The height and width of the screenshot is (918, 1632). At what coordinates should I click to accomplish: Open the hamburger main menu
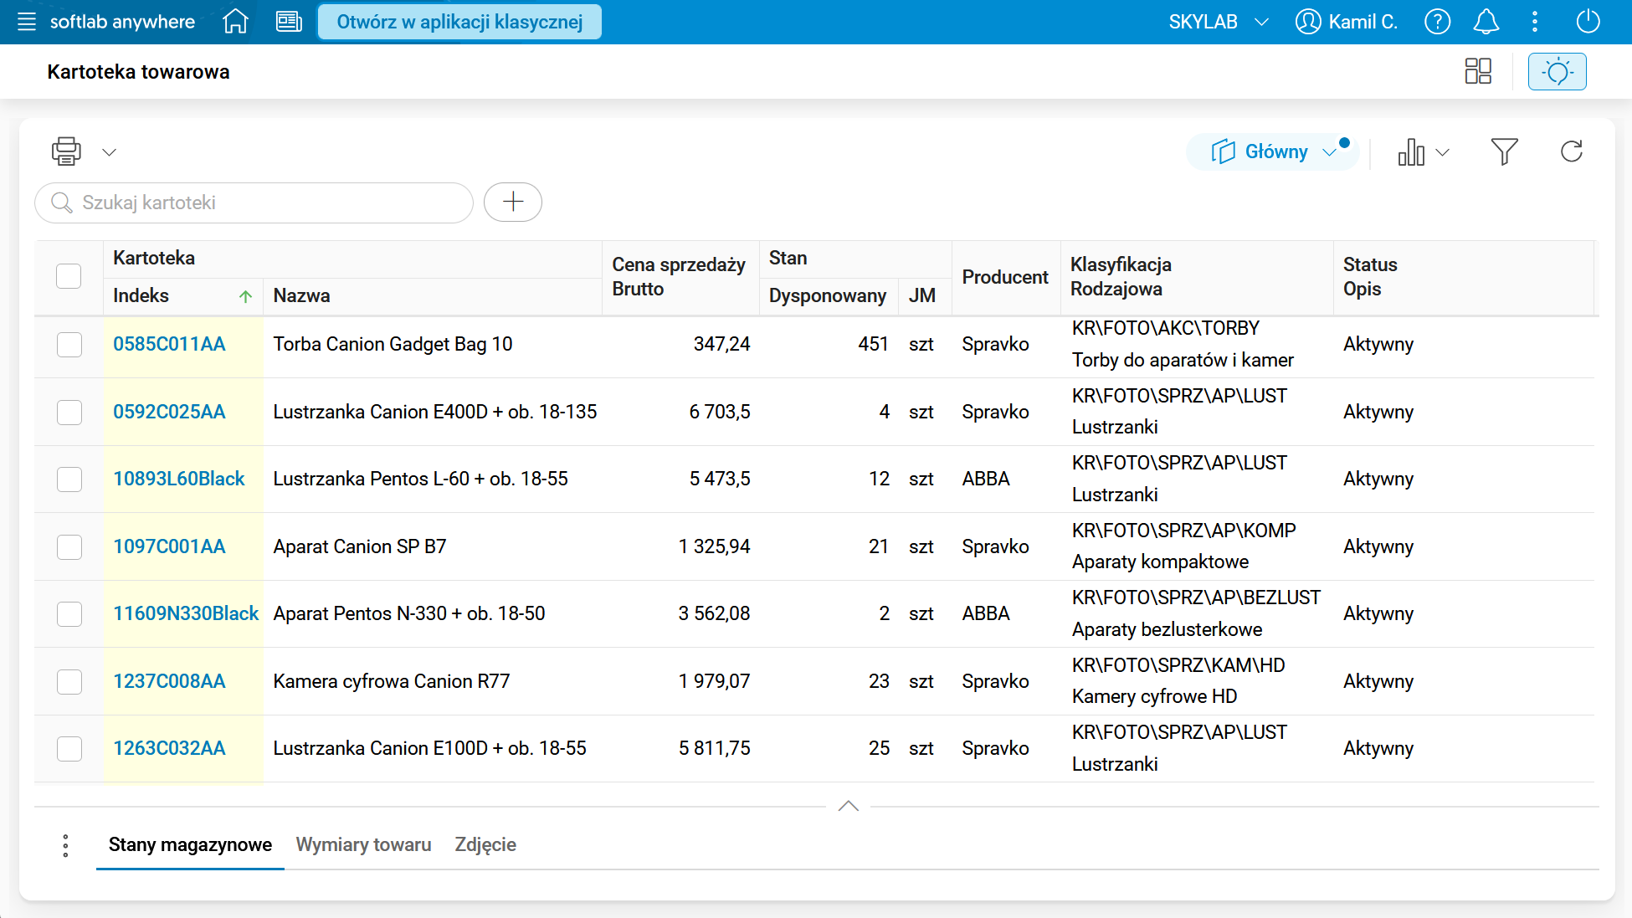[27, 22]
